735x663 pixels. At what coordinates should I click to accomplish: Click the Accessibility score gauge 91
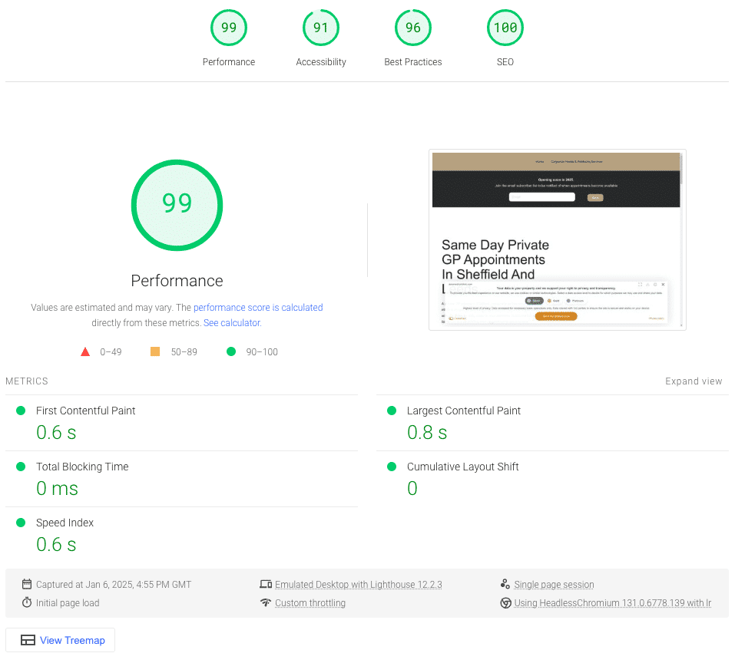320,28
